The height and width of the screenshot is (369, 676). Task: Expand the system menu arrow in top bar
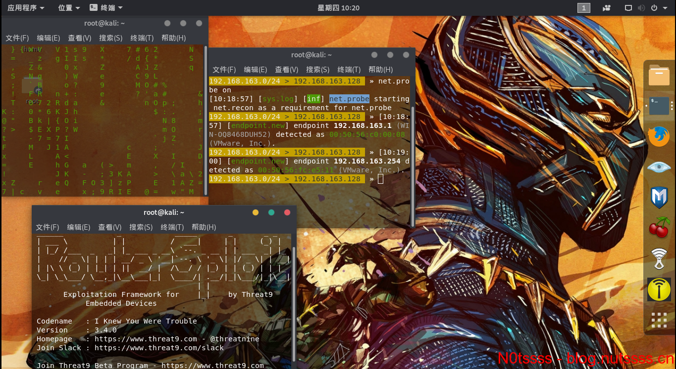[x=665, y=8]
